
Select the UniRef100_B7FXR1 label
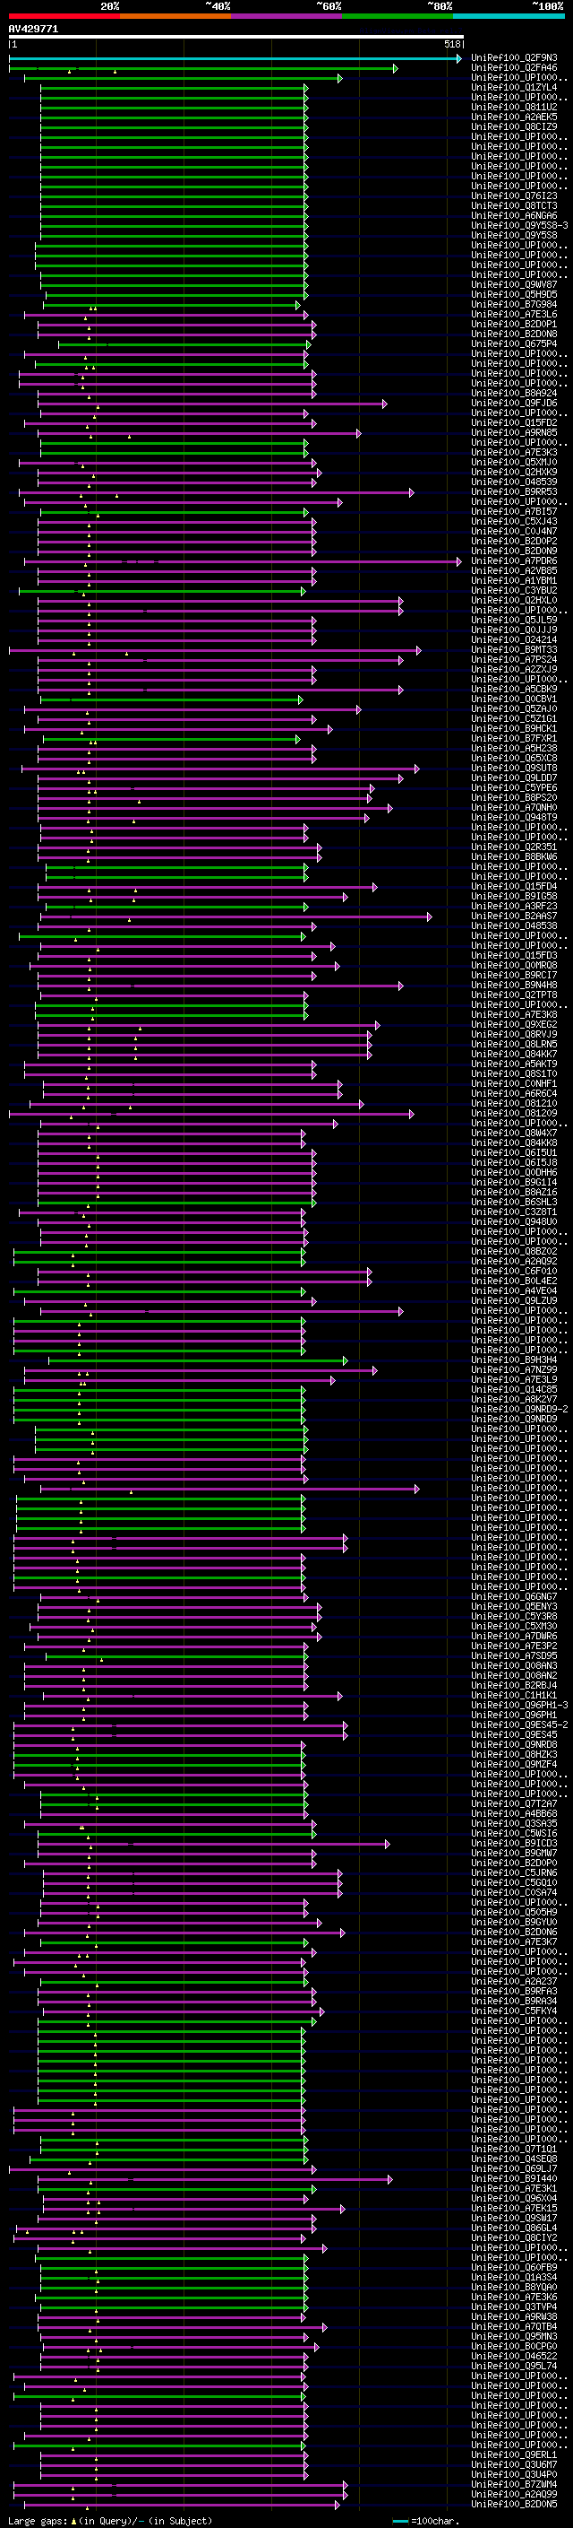[x=514, y=739]
